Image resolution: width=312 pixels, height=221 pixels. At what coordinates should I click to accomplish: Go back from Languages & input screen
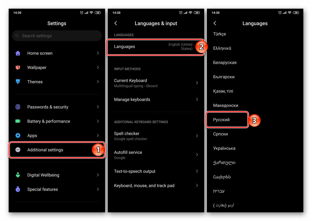click(x=116, y=23)
